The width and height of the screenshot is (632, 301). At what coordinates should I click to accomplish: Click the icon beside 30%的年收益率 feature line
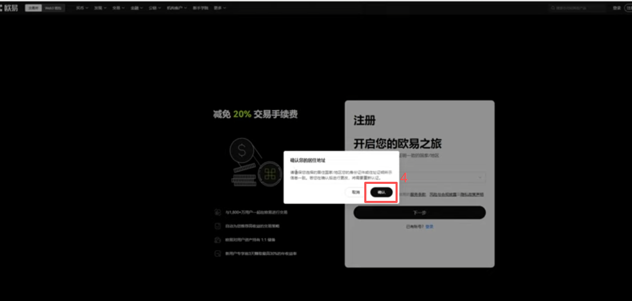click(218, 254)
